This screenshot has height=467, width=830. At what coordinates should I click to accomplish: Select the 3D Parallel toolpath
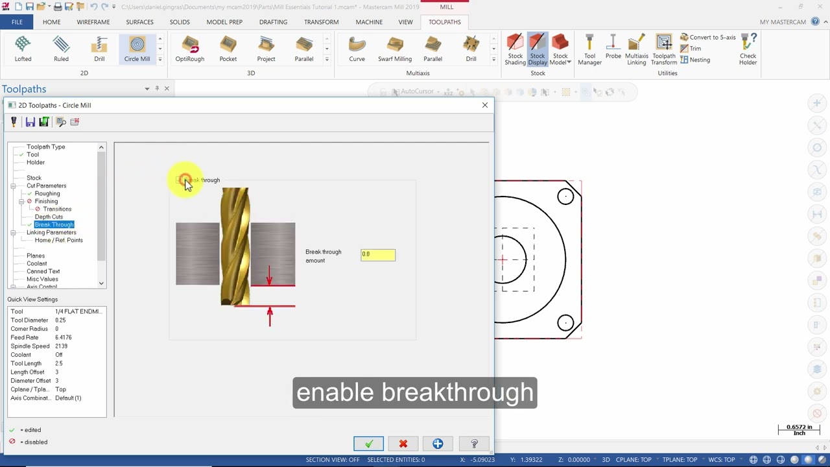(304, 49)
